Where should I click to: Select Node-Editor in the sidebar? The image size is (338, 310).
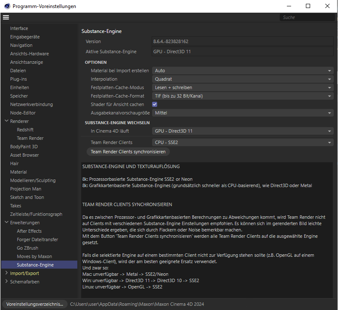[x=23, y=113]
